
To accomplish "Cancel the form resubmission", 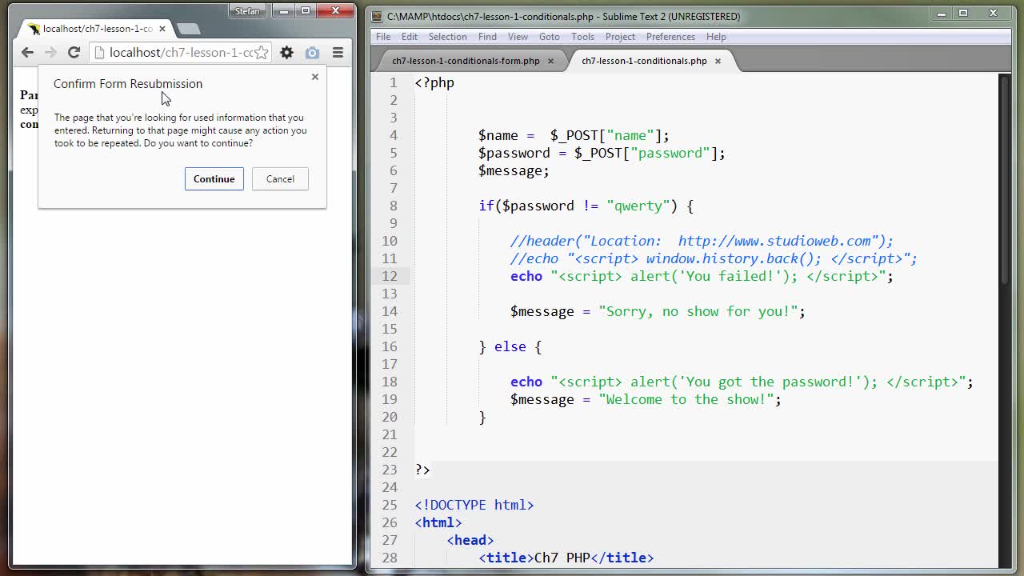I will pos(280,178).
